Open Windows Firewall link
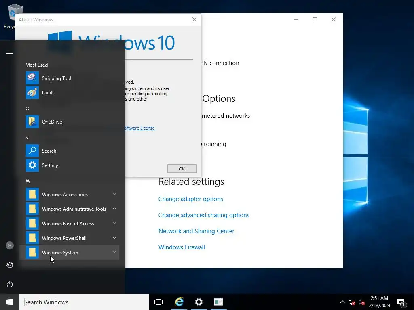Screen dimensions: 414x310 click(182, 247)
